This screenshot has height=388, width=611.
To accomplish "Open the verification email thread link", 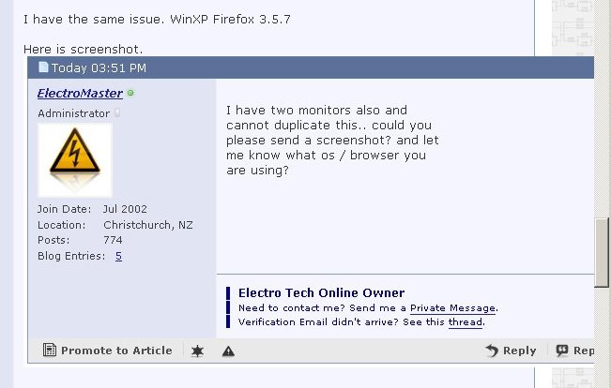I will tap(466, 322).
